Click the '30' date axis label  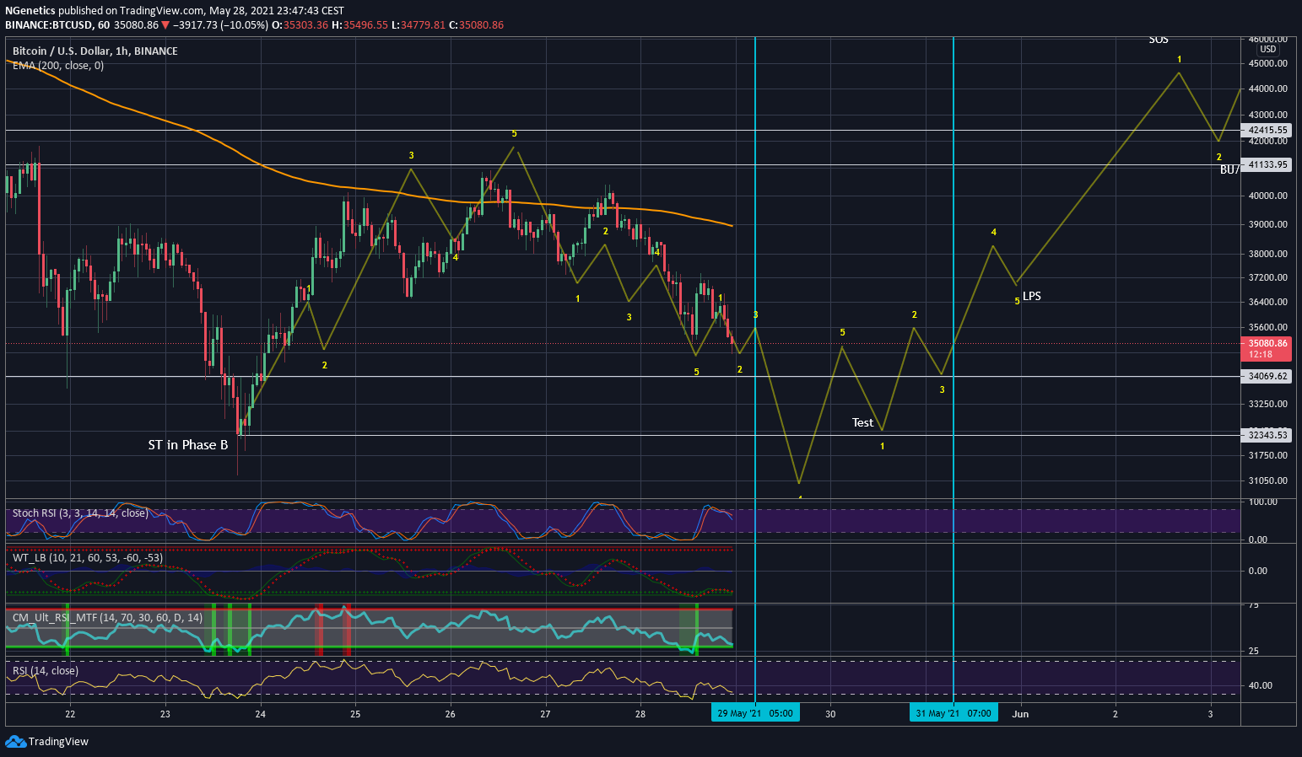pyautogui.click(x=830, y=714)
